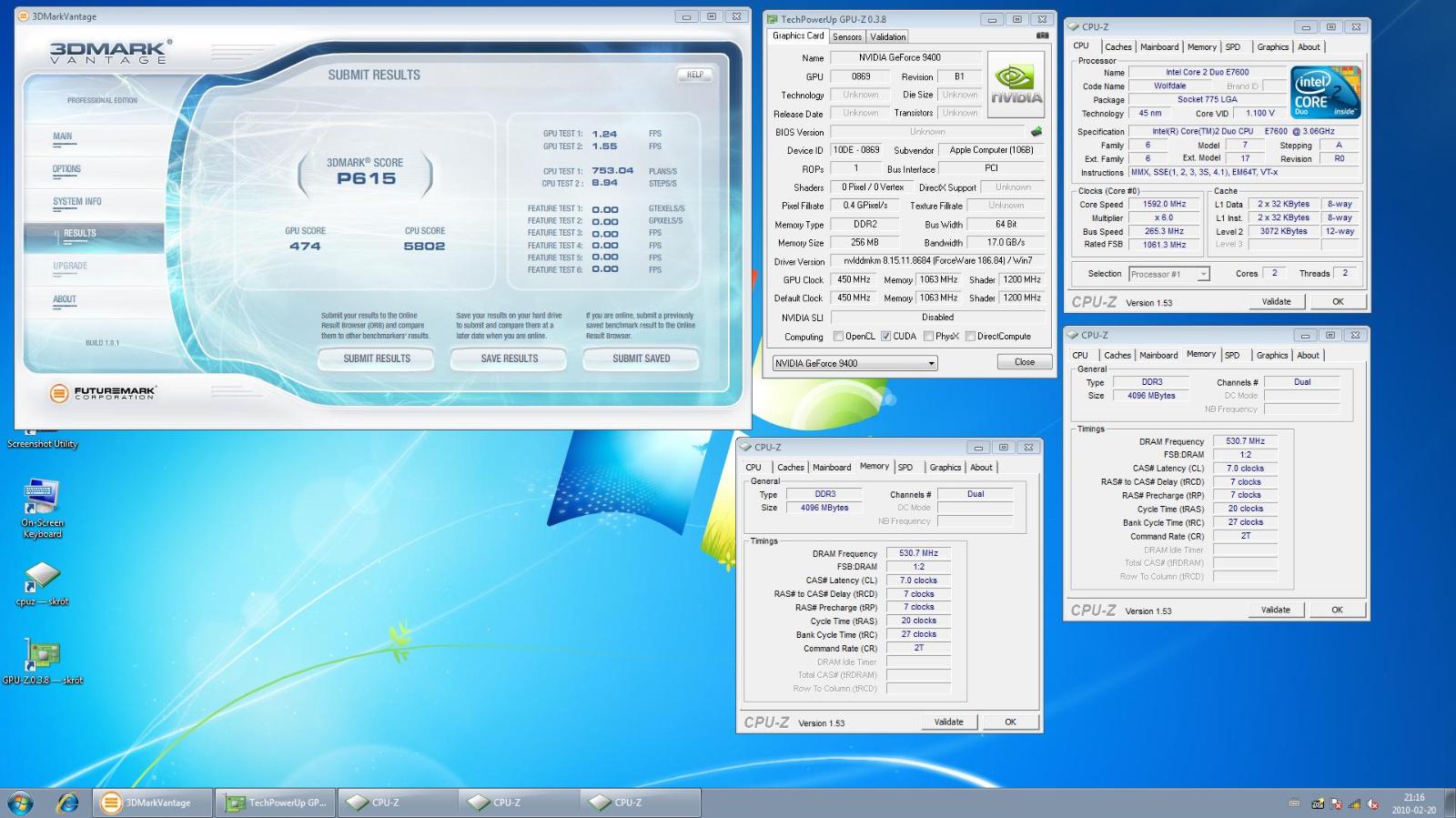
Task: Open Mainboard tab in top CPU-Z window
Action: pos(1159,46)
